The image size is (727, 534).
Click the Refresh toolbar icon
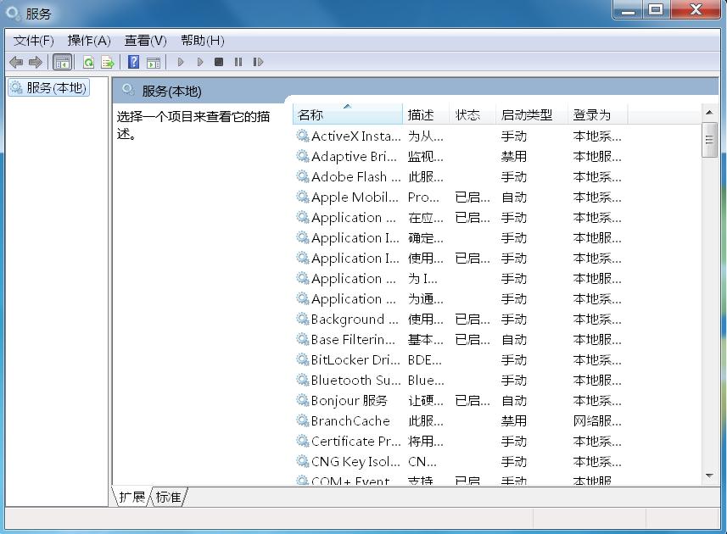(88, 61)
